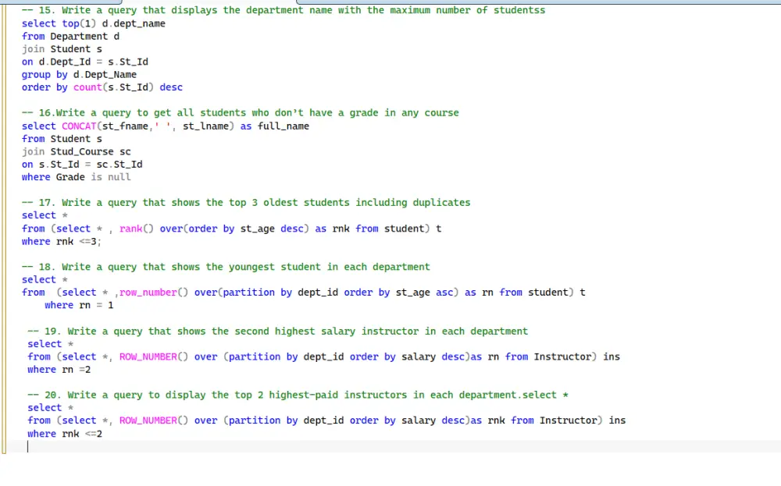The width and height of the screenshot is (781, 486).
Task: Click the 'join Student s' line
Action: (62, 49)
